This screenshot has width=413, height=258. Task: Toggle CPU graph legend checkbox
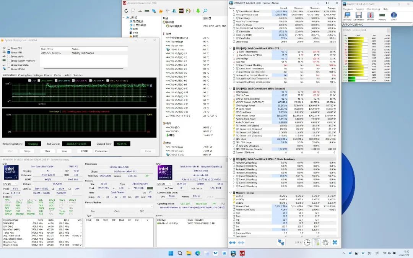[29, 81]
